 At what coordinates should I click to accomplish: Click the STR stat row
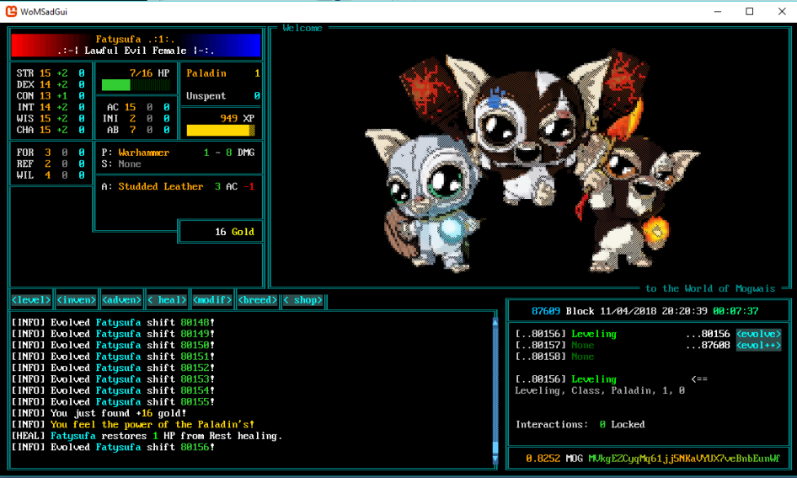click(x=51, y=73)
